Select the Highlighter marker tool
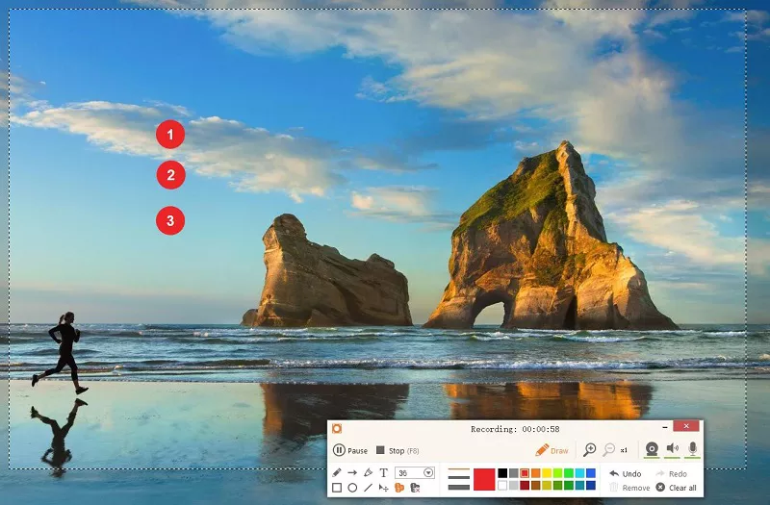770x505 pixels. tap(369, 472)
